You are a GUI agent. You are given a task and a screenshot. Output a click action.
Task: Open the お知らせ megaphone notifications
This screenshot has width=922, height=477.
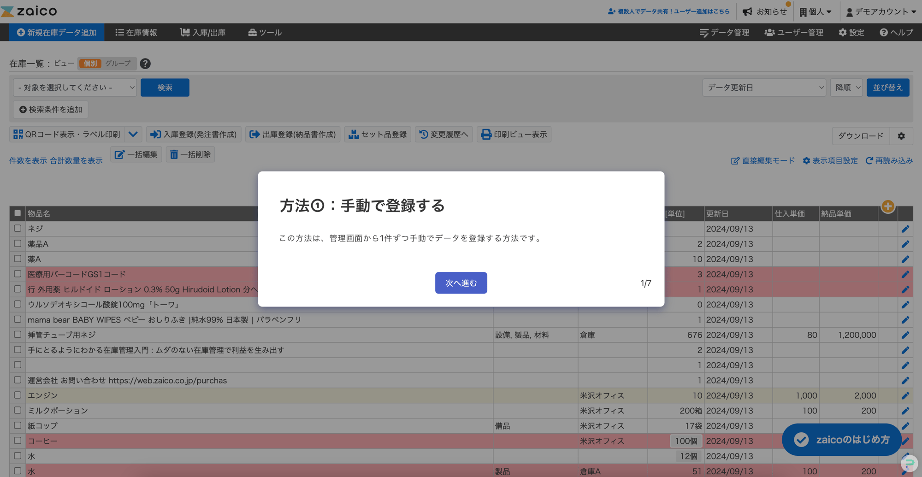point(765,12)
